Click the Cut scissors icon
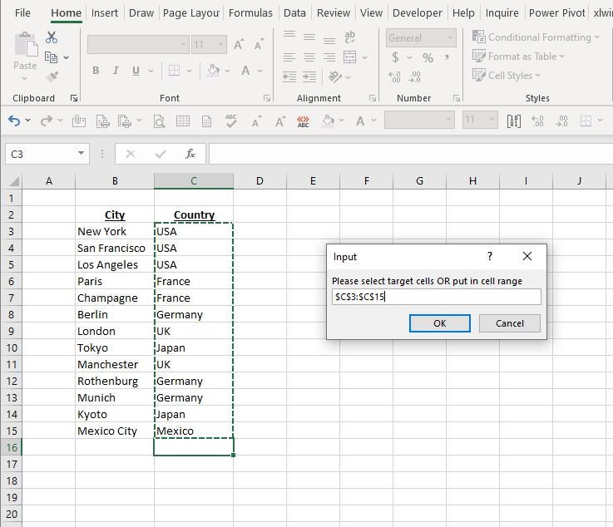The image size is (613, 527). [x=52, y=37]
